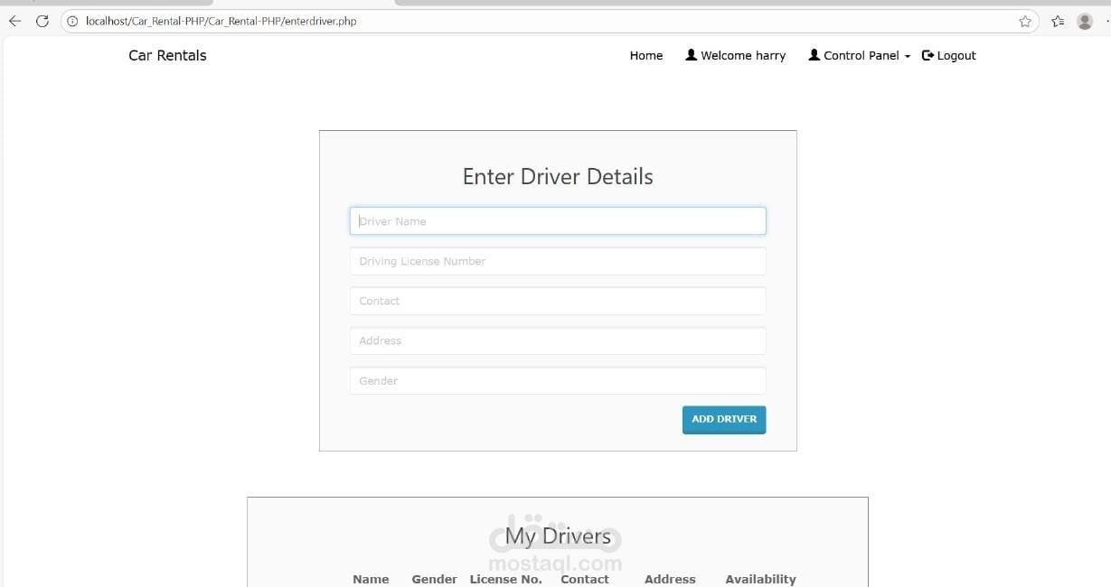Click the Name column header
The image size is (1111, 587).
click(371, 579)
